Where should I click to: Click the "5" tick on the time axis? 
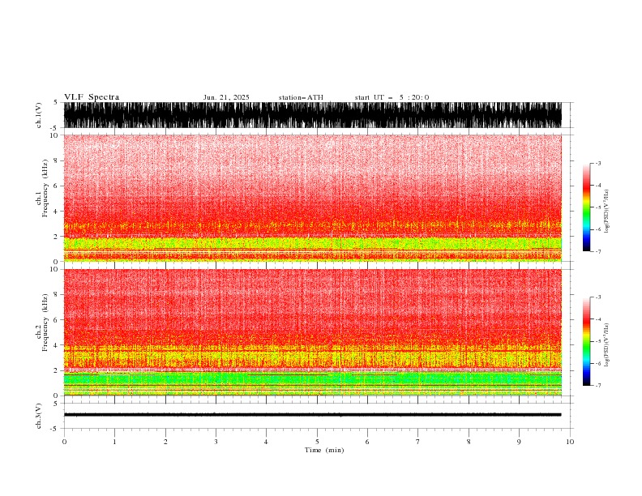point(317,442)
